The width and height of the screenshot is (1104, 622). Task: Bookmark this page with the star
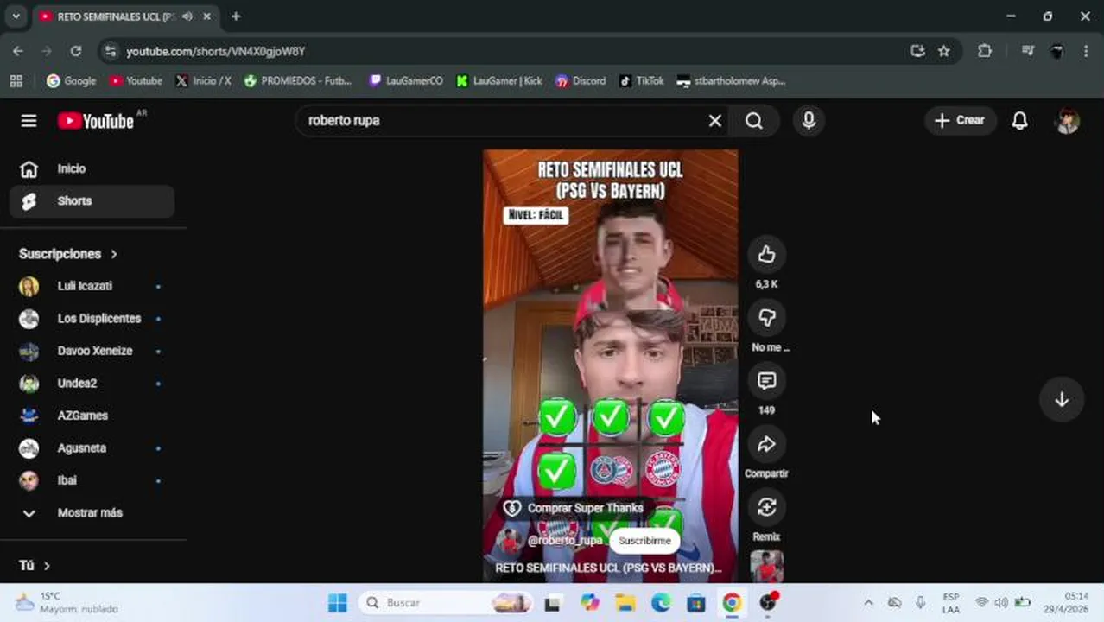click(x=944, y=51)
